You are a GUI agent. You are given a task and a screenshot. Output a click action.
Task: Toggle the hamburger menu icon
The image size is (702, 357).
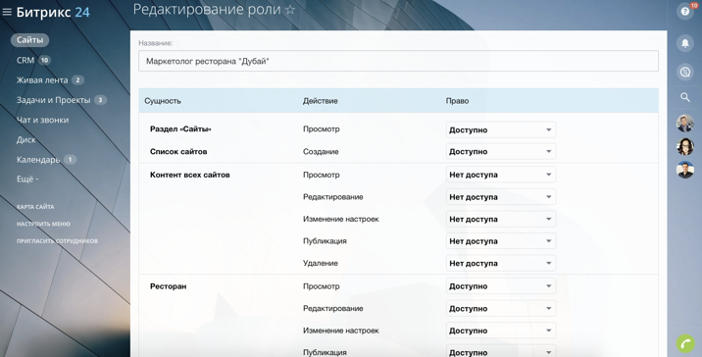(x=7, y=12)
